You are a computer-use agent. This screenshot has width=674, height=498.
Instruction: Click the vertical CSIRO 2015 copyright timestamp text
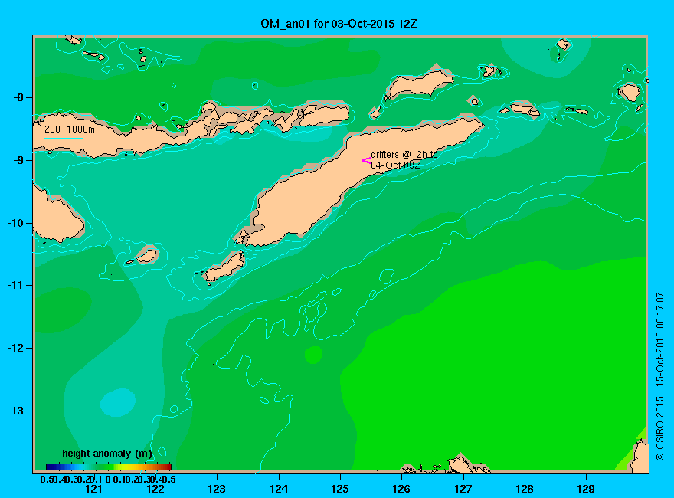point(659,377)
